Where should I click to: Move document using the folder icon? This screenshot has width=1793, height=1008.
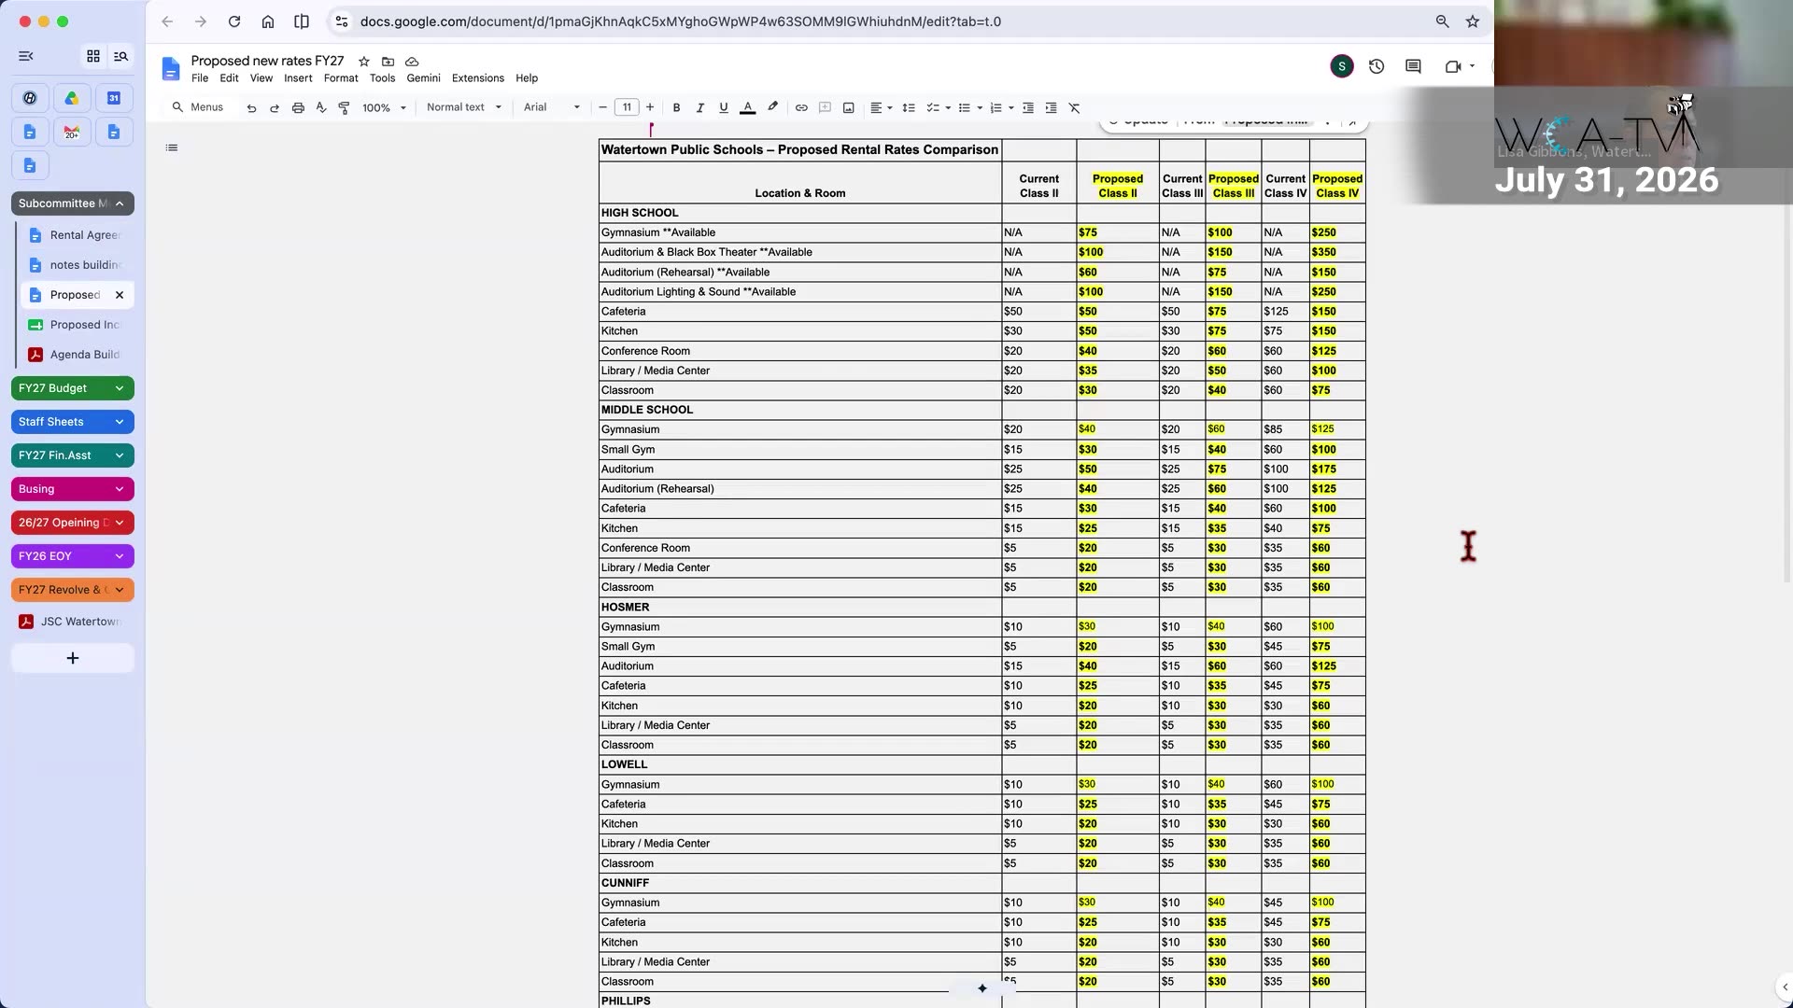388,62
